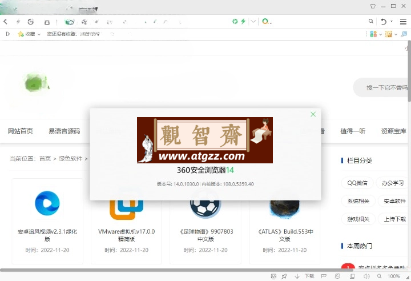Open VMware虚拟机v17.0.0精简版 article link

[126, 235]
